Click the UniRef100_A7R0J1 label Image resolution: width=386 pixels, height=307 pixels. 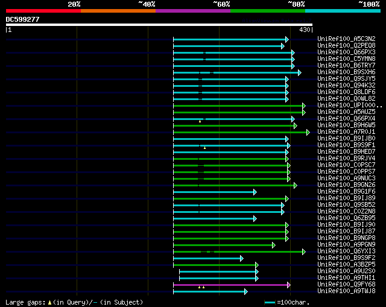pos(346,131)
